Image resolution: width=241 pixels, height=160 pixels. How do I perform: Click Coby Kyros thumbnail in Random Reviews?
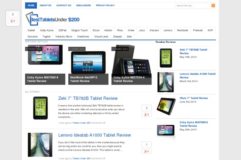(165, 130)
